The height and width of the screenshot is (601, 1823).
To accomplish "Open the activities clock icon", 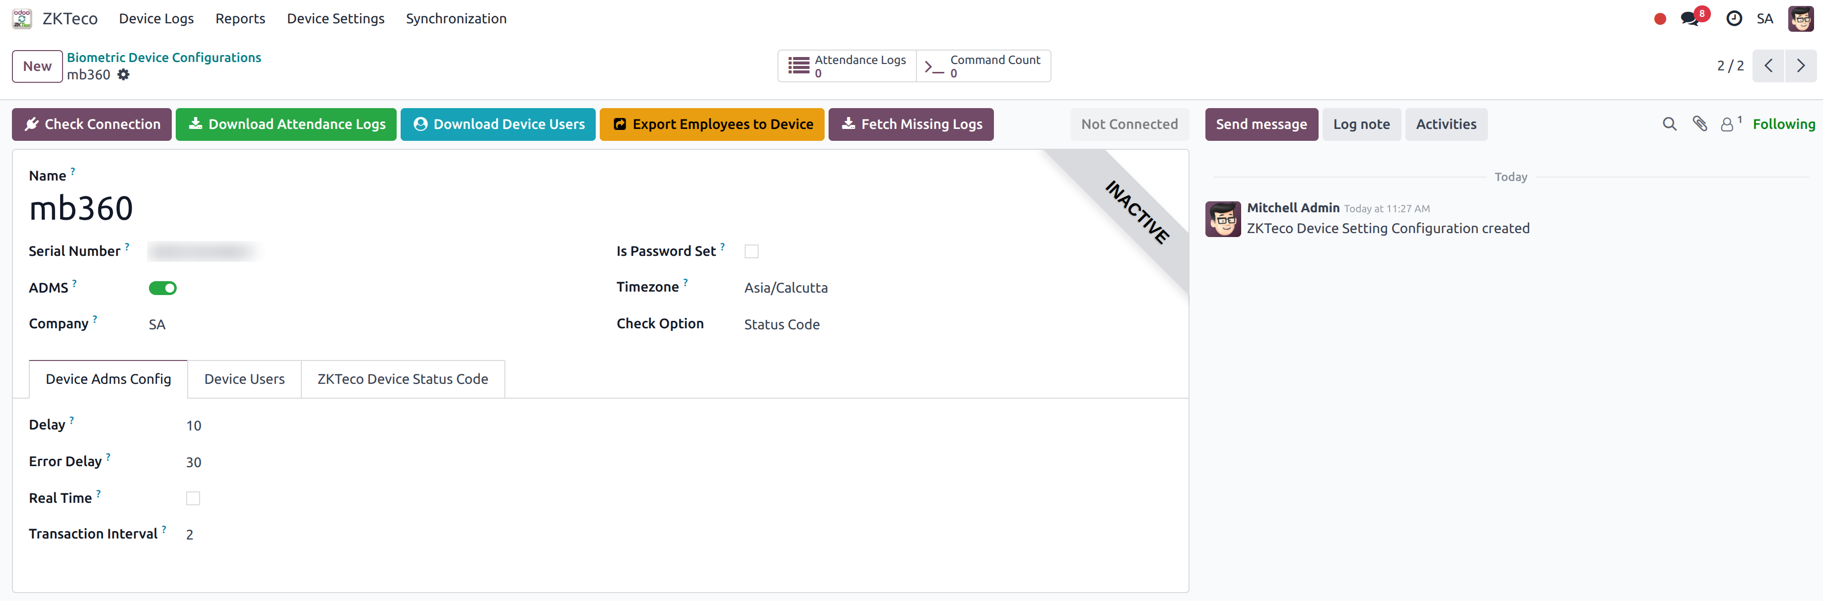I will [x=1734, y=19].
